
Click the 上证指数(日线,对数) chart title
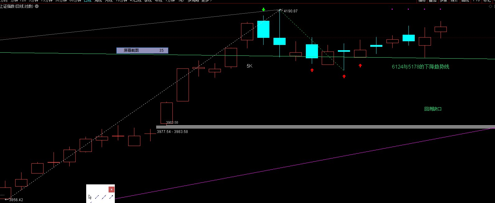tap(17, 6)
